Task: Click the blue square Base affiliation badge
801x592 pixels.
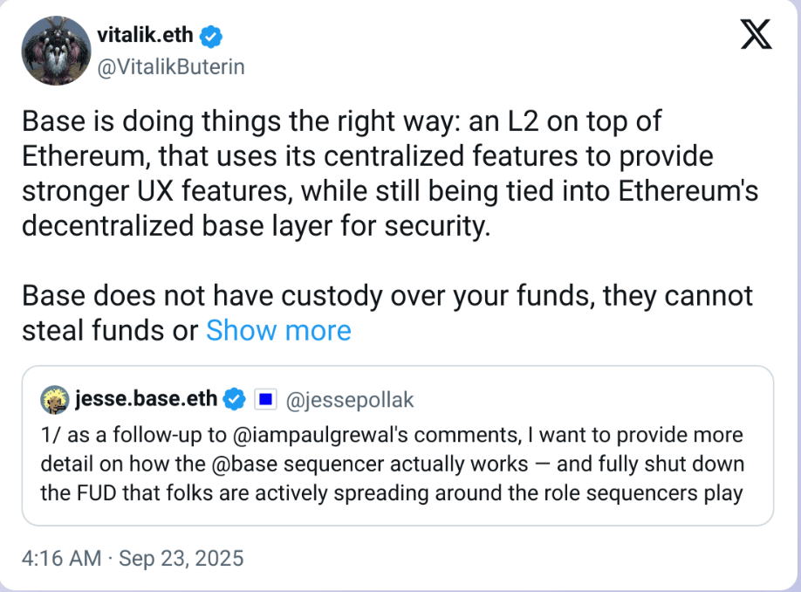Action: point(264,401)
